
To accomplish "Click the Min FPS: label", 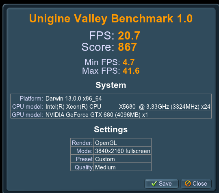I will pos(102,62).
